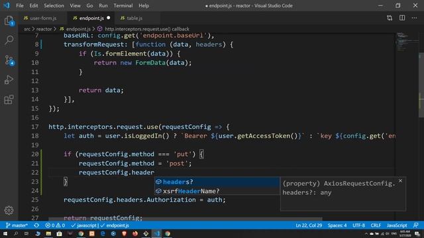424x238 pixels.
Task: Open the notification center icon
Action: [417, 234]
